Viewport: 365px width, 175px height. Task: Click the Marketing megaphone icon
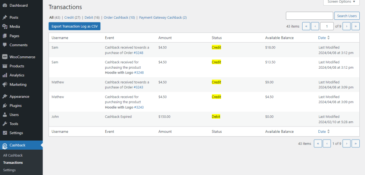click(x=4, y=84)
